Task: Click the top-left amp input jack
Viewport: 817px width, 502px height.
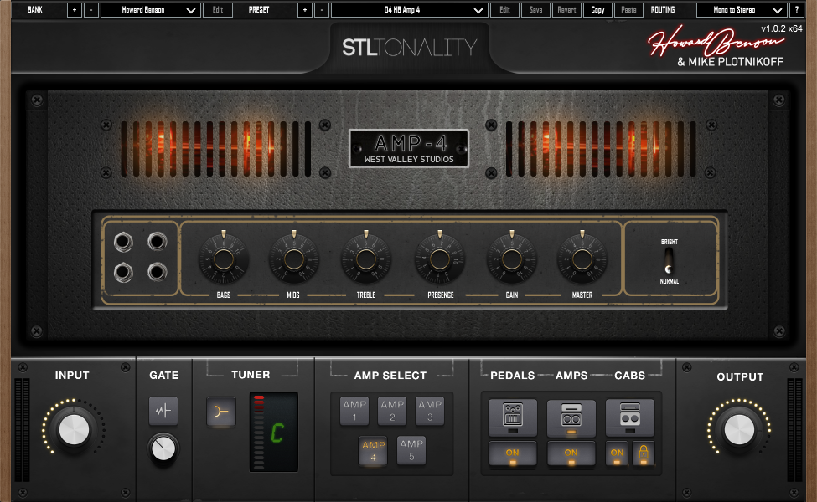Action: pyautogui.click(x=123, y=242)
